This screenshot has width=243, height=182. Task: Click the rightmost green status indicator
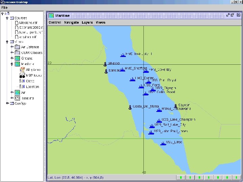236,178
